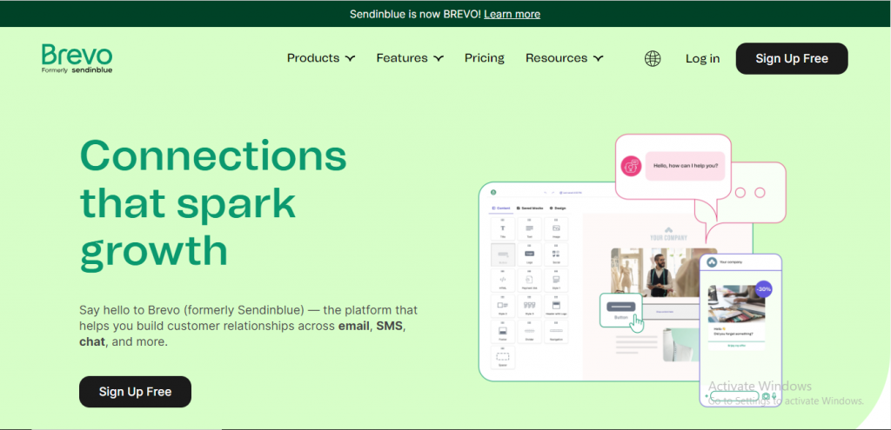The image size is (891, 430).
Task: Select Saved blocks tab in editor illustration
Action: click(x=530, y=208)
